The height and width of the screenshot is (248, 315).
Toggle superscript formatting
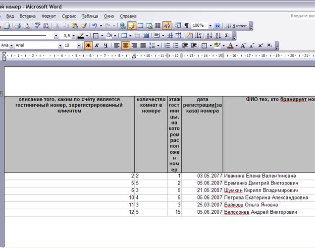tap(261, 46)
